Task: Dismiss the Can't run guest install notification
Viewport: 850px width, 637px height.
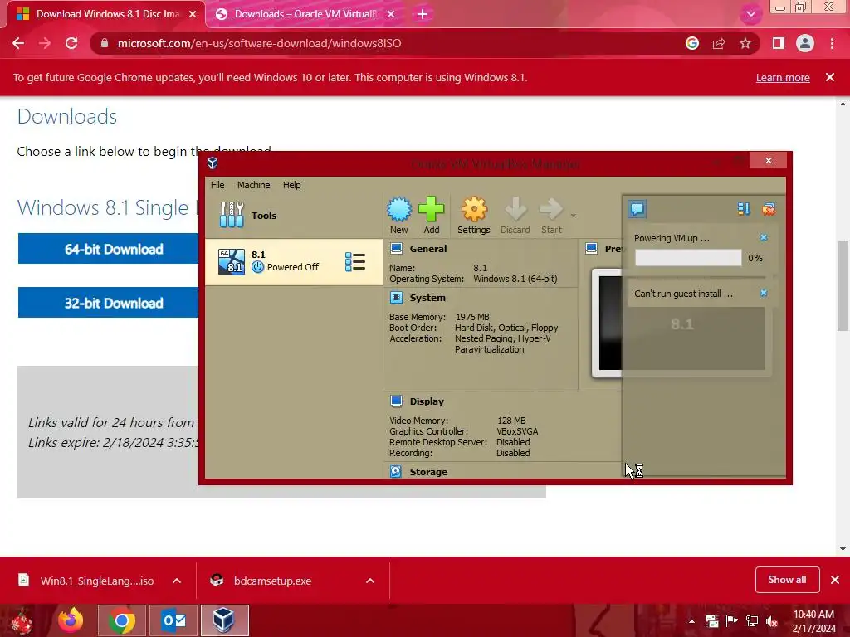Action: (764, 293)
